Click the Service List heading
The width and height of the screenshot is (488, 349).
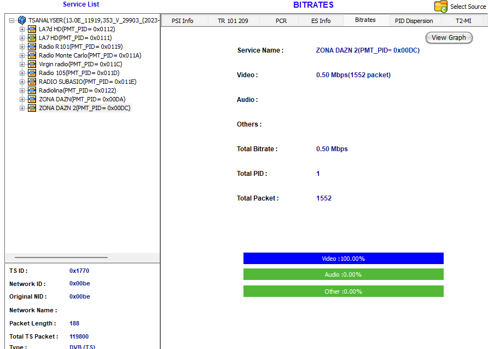click(x=81, y=4)
